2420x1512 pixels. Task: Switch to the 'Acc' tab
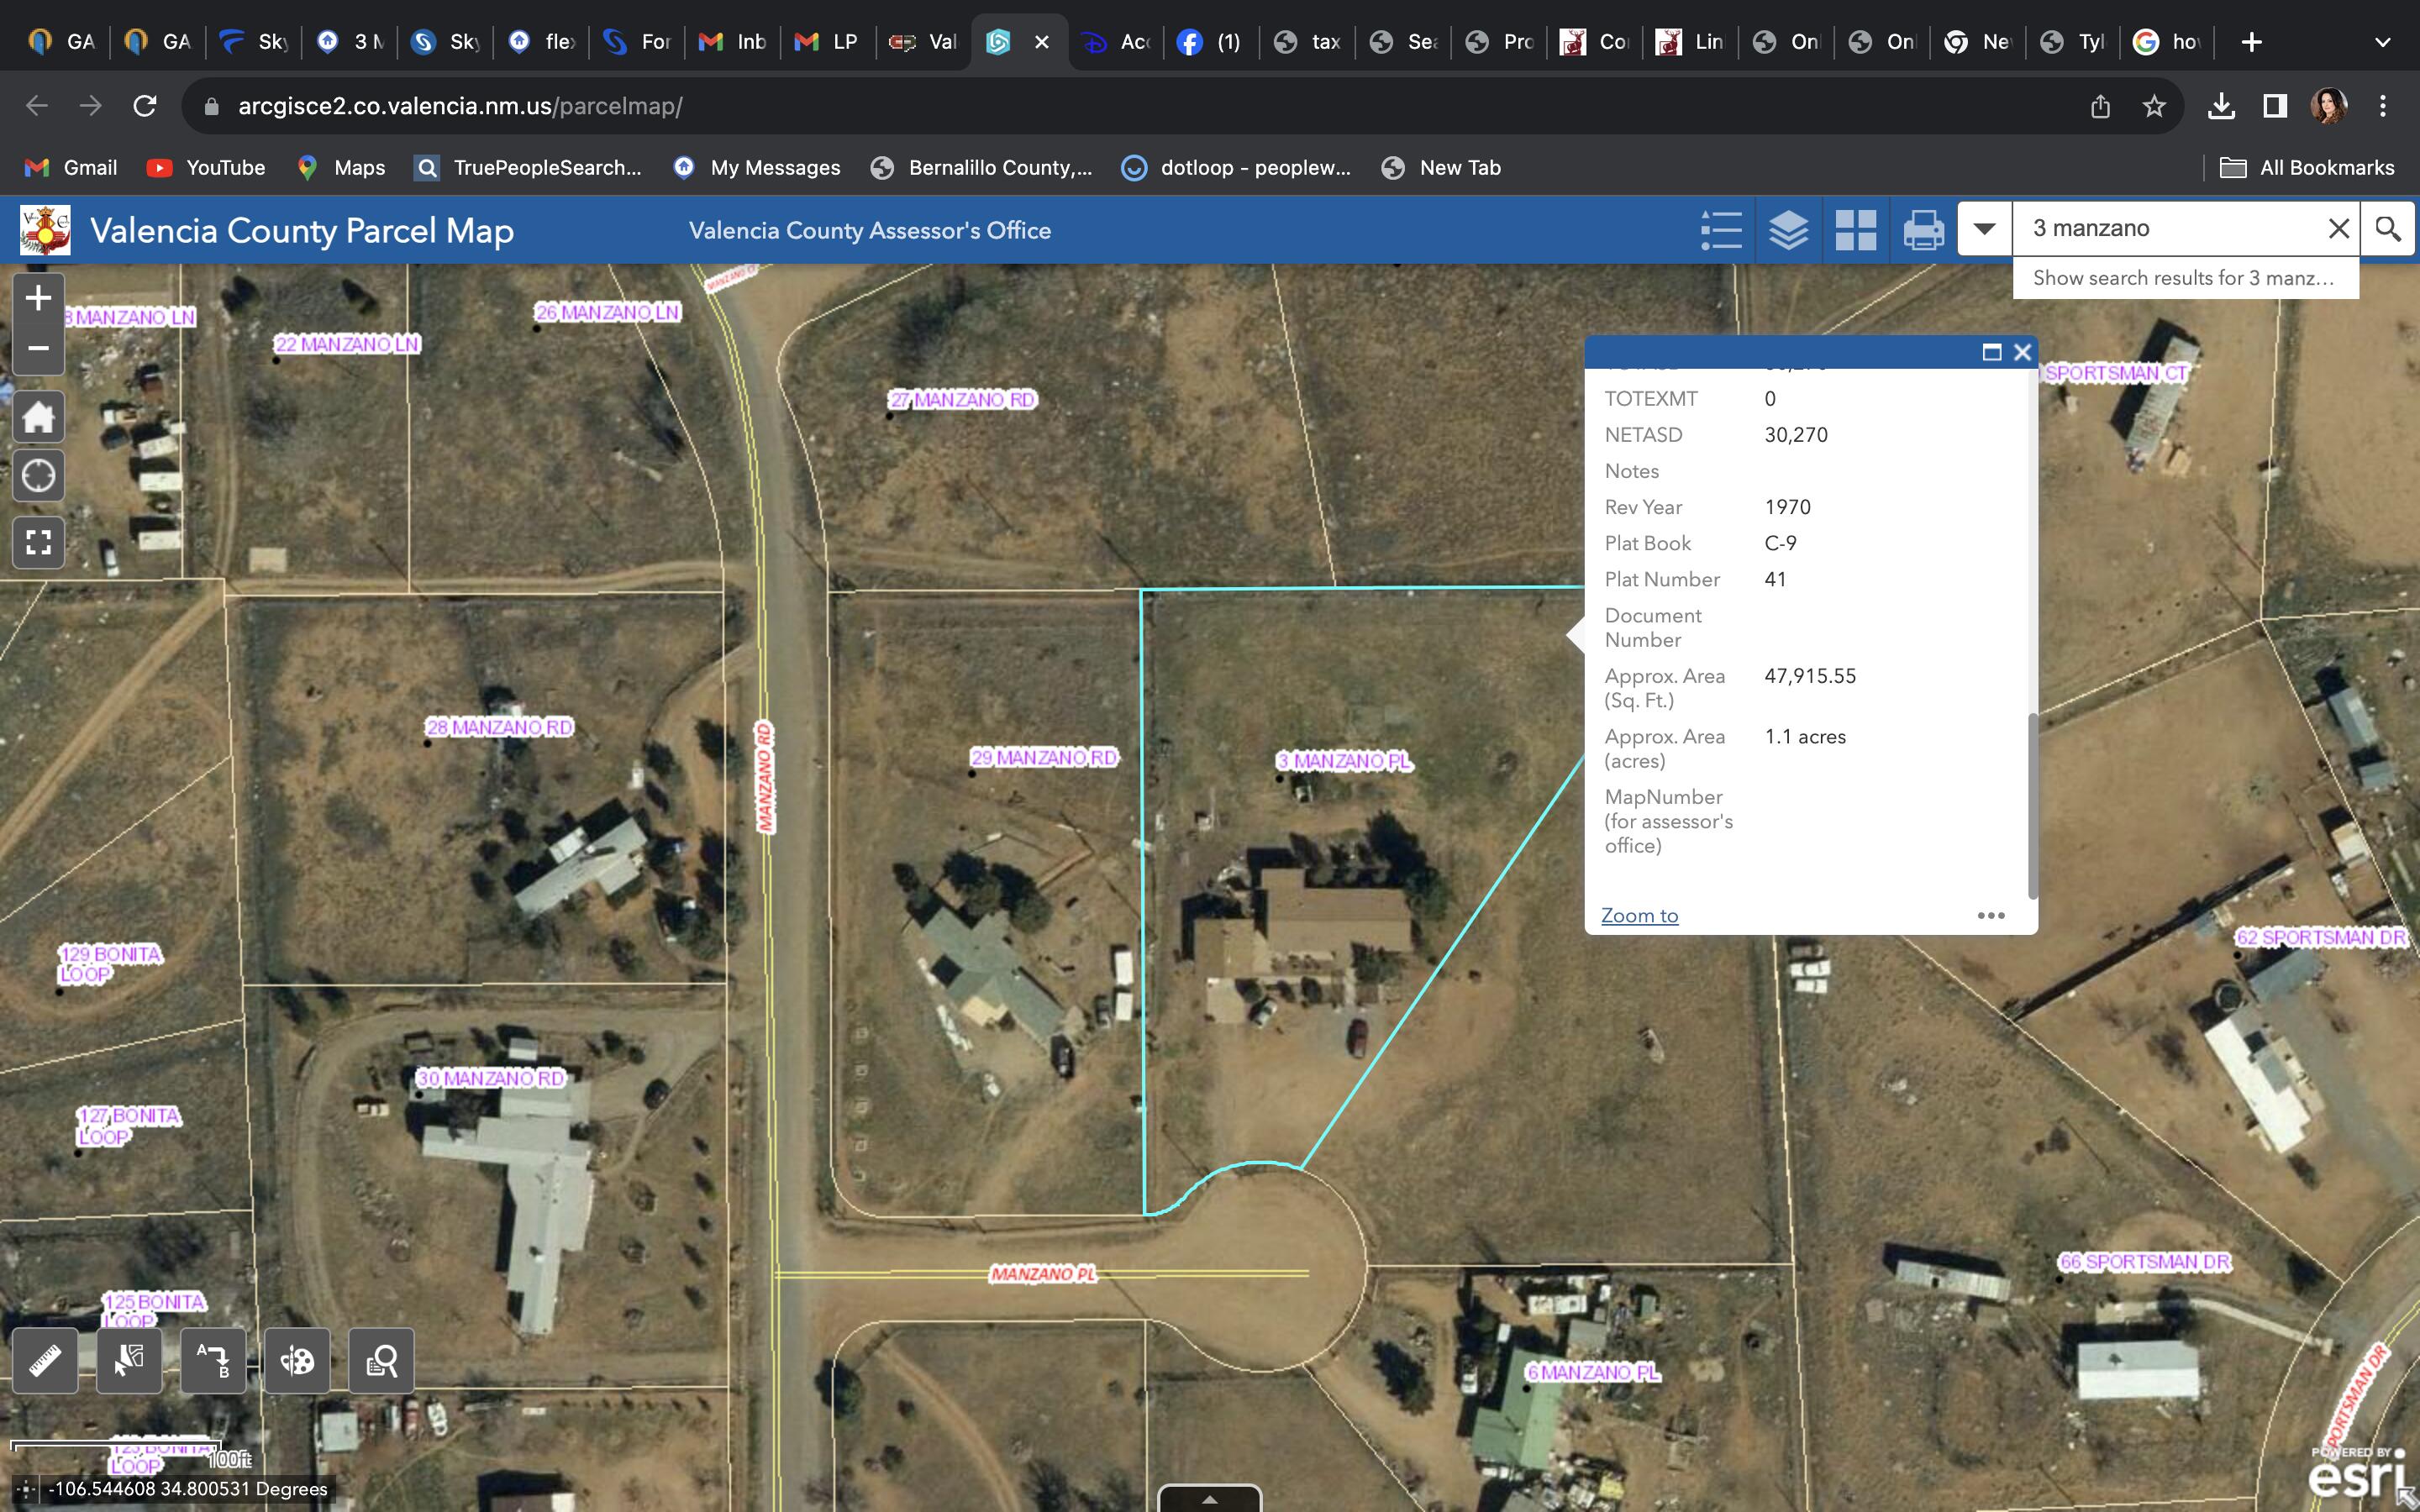tap(1116, 42)
